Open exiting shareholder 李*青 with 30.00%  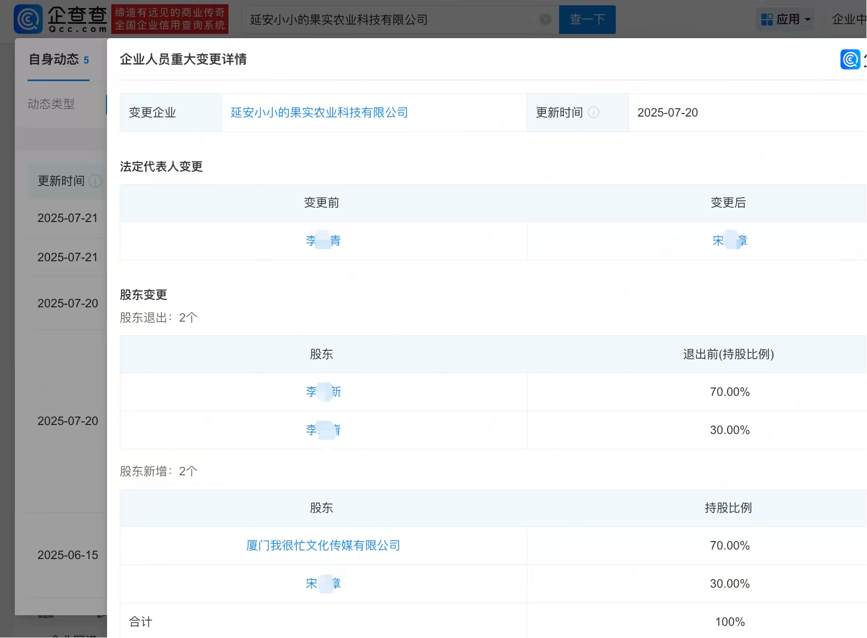coord(323,430)
